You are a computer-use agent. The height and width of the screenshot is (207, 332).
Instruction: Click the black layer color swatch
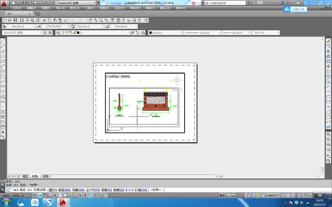78,33
